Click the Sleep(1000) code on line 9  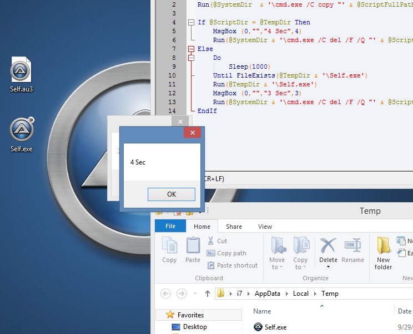[249, 66]
